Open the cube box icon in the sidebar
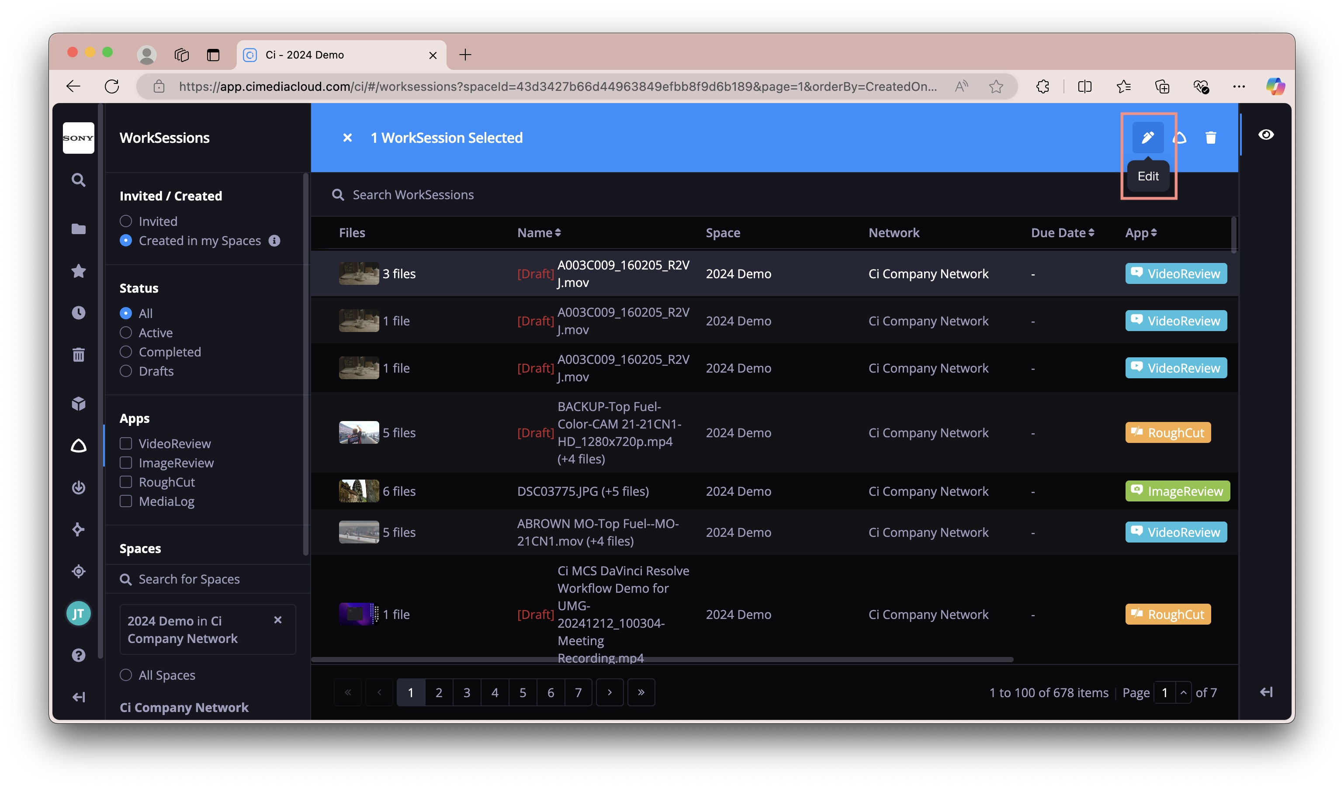 click(78, 403)
